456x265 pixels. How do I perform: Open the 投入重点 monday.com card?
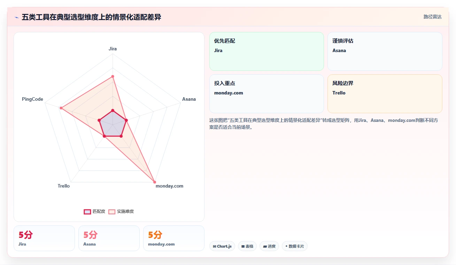266,94
